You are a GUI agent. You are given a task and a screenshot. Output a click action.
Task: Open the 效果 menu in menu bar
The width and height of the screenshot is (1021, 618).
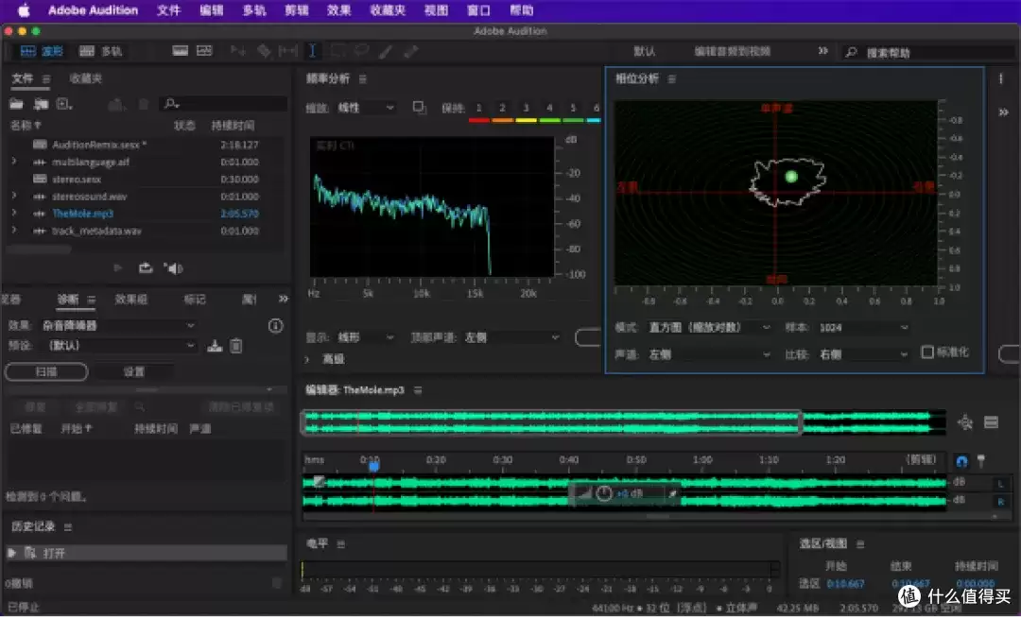[338, 10]
